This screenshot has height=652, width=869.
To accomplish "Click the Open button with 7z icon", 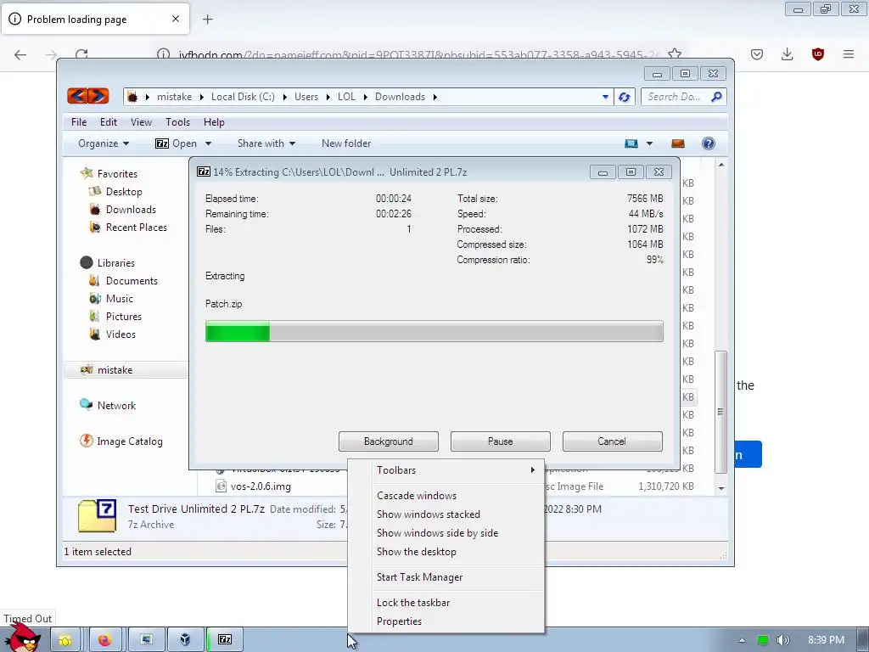I will [177, 143].
